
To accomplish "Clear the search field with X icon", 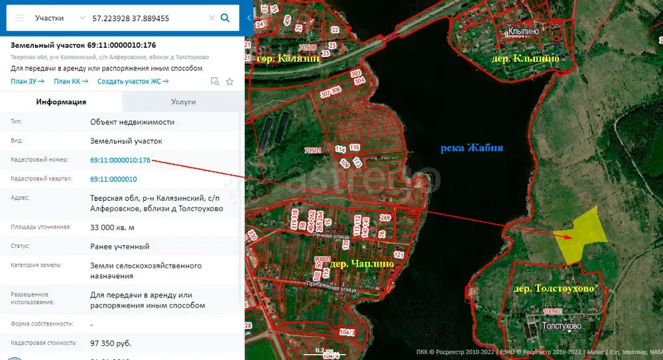I will [211, 18].
